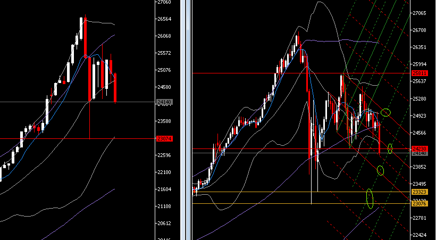436x240 pixels.
Task: Click the 20612 axis value
Action: tap(164, 224)
